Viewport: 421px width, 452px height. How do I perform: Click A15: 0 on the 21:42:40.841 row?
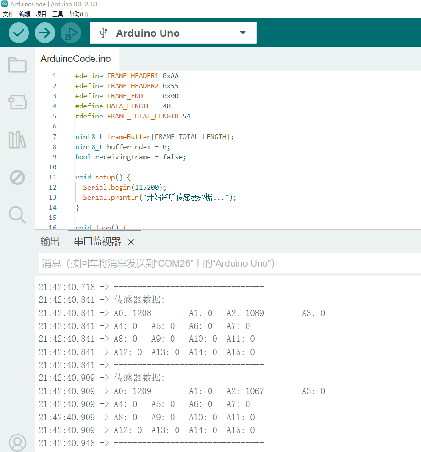click(x=241, y=352)
